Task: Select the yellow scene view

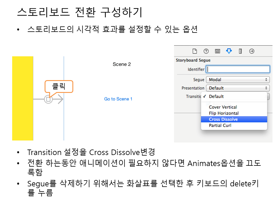Action: pos(23,98)
